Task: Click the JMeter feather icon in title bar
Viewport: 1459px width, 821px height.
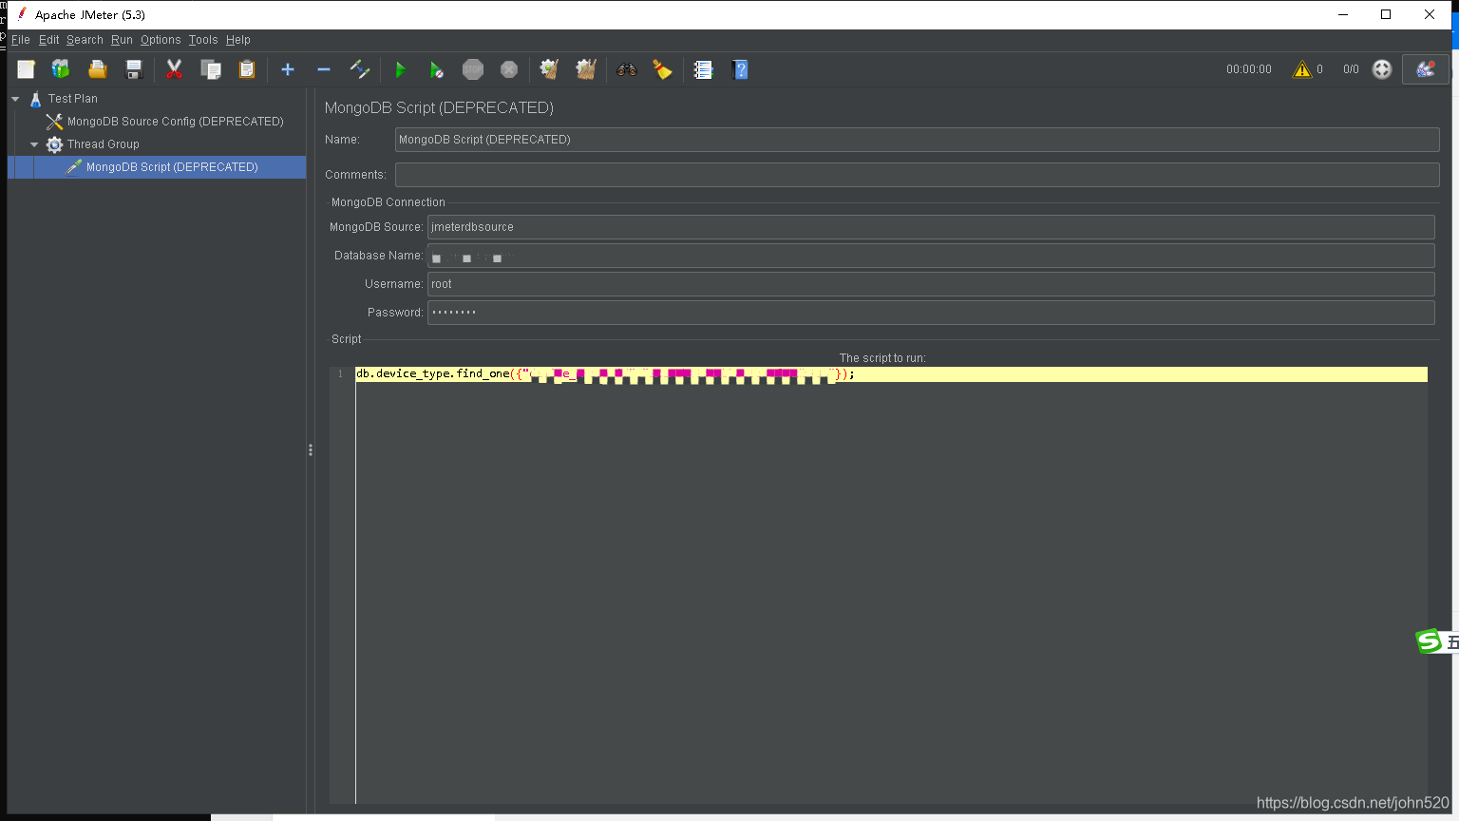Action: [x=22, y=14]
